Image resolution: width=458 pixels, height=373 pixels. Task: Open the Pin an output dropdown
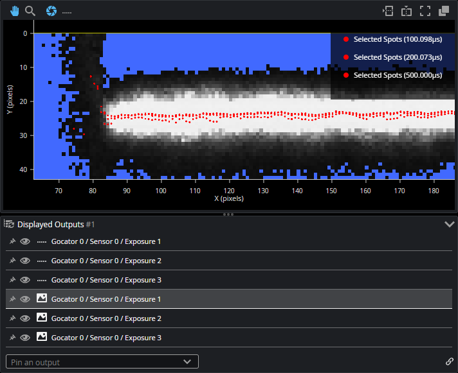point(102,361)
